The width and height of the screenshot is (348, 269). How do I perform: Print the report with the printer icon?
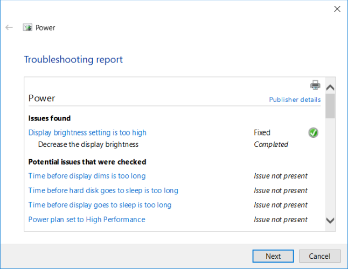click(x=315, y=85)
